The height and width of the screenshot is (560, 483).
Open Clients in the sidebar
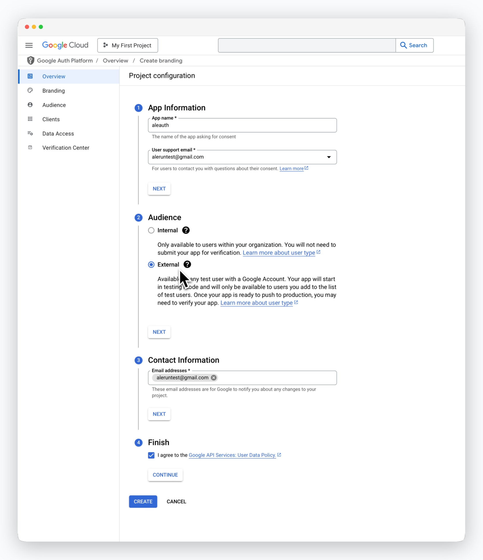pyautogui.click(x=69, y=119)
